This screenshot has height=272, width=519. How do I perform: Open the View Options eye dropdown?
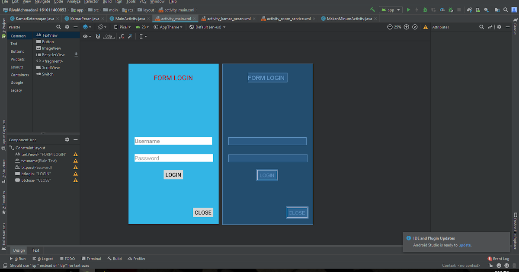pyautogui.click(x=87, y=36)
